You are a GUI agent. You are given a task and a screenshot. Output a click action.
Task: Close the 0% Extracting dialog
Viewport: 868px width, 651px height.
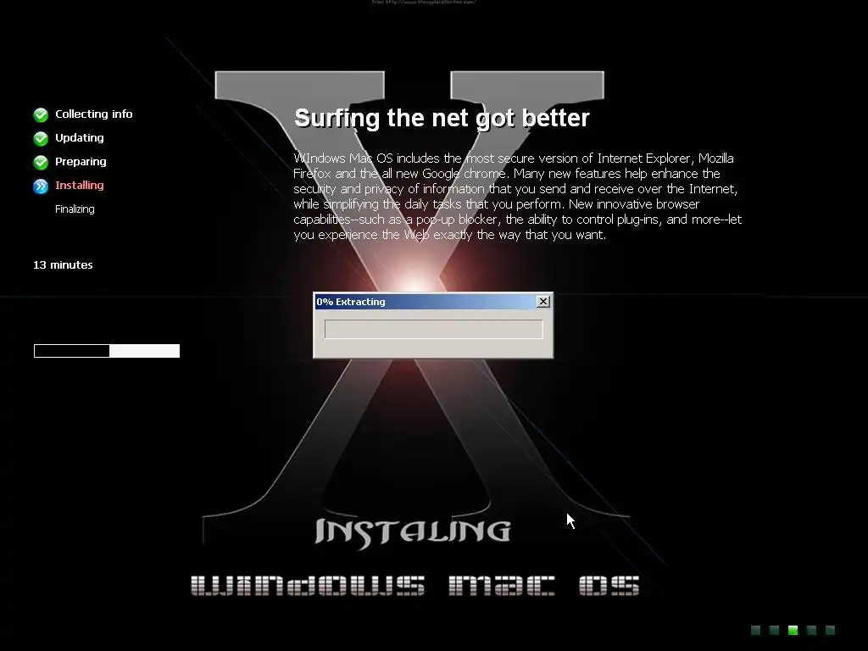(x=542, y=301)
